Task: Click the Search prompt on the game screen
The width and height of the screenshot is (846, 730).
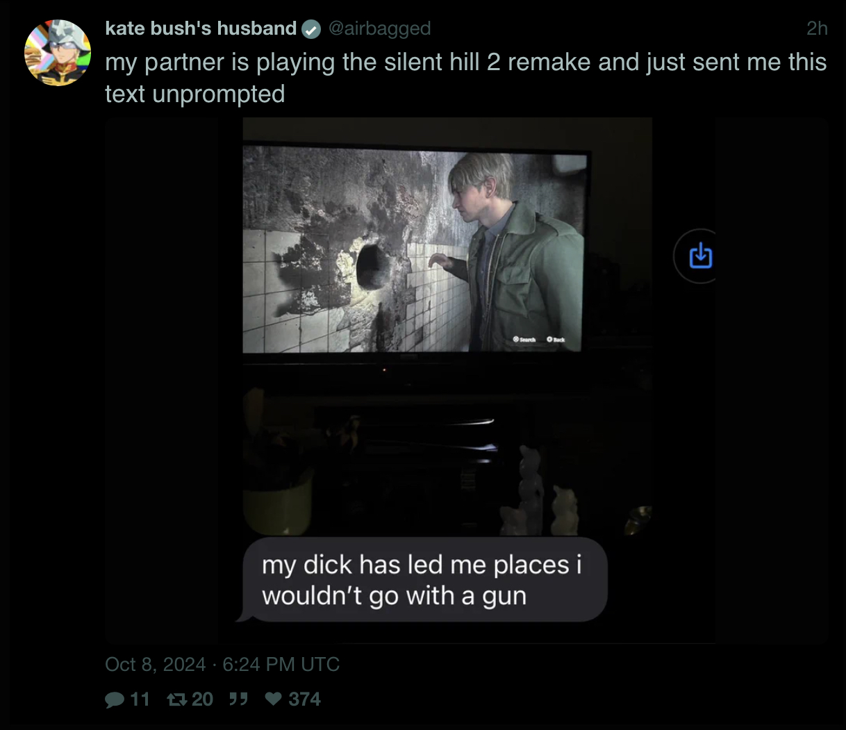Action: [524, 339]
